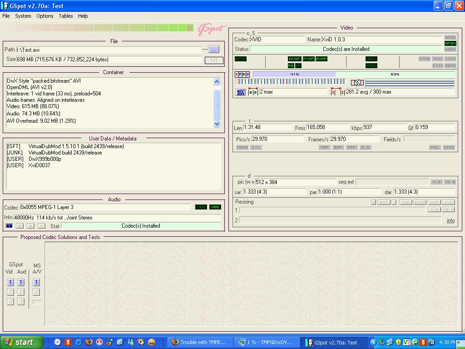Click the DVD resize preset button
The width and height of the screenshot is (465, 349).
434,202
